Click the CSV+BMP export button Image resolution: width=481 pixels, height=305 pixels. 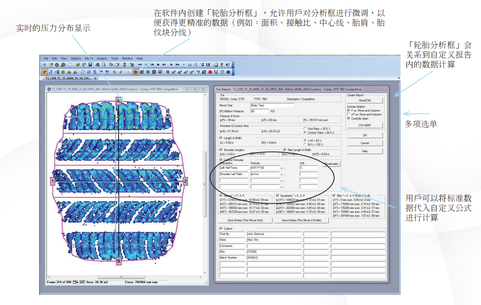[365, 125]
